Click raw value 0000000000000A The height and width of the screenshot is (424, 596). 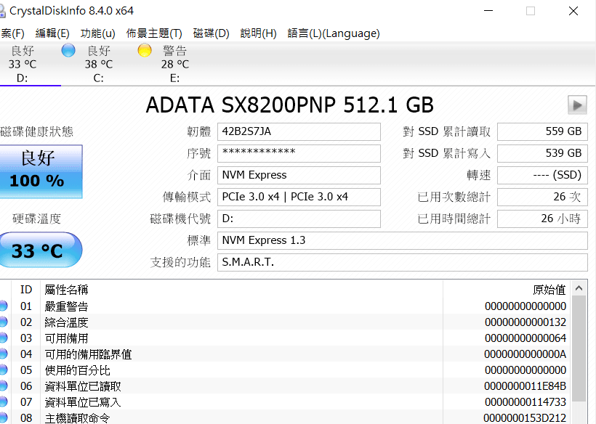pyautogui.click(x=525, y=354)
